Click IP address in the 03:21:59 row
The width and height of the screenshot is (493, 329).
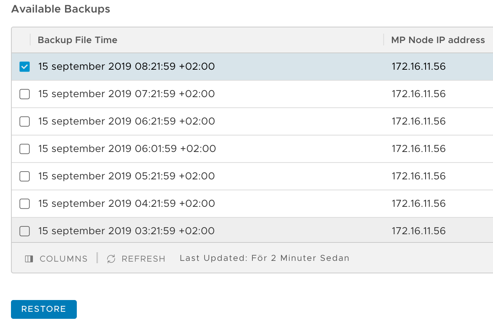coord(419,231)
